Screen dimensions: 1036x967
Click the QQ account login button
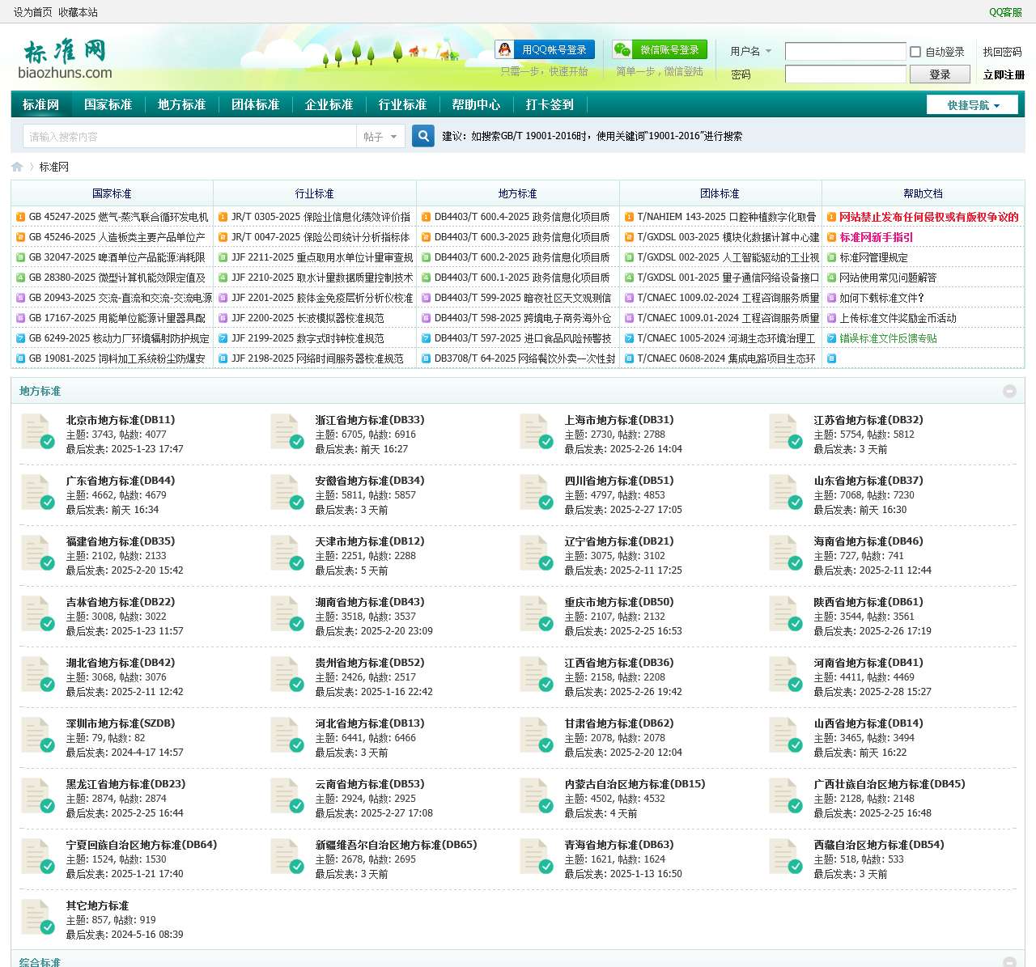[545, 50]
